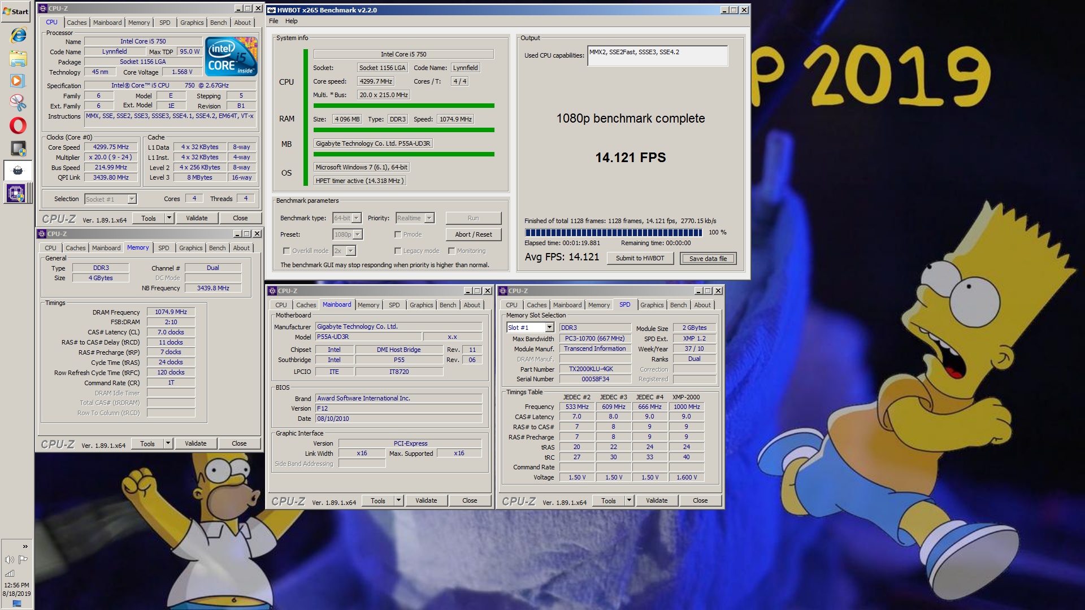Open the Help menu in HWBOT x265
Image resolution: width=1085 pixels, height=610 pixels.
tap(292, 21)
